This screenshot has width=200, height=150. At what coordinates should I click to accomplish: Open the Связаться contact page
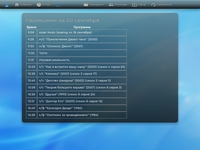coord(161,4)
